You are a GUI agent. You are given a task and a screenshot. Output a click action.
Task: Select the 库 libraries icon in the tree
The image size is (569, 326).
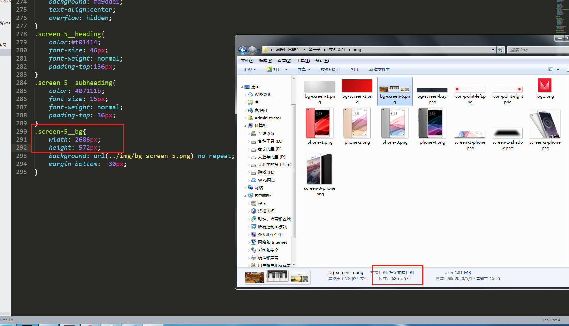(x=250, y=102)
